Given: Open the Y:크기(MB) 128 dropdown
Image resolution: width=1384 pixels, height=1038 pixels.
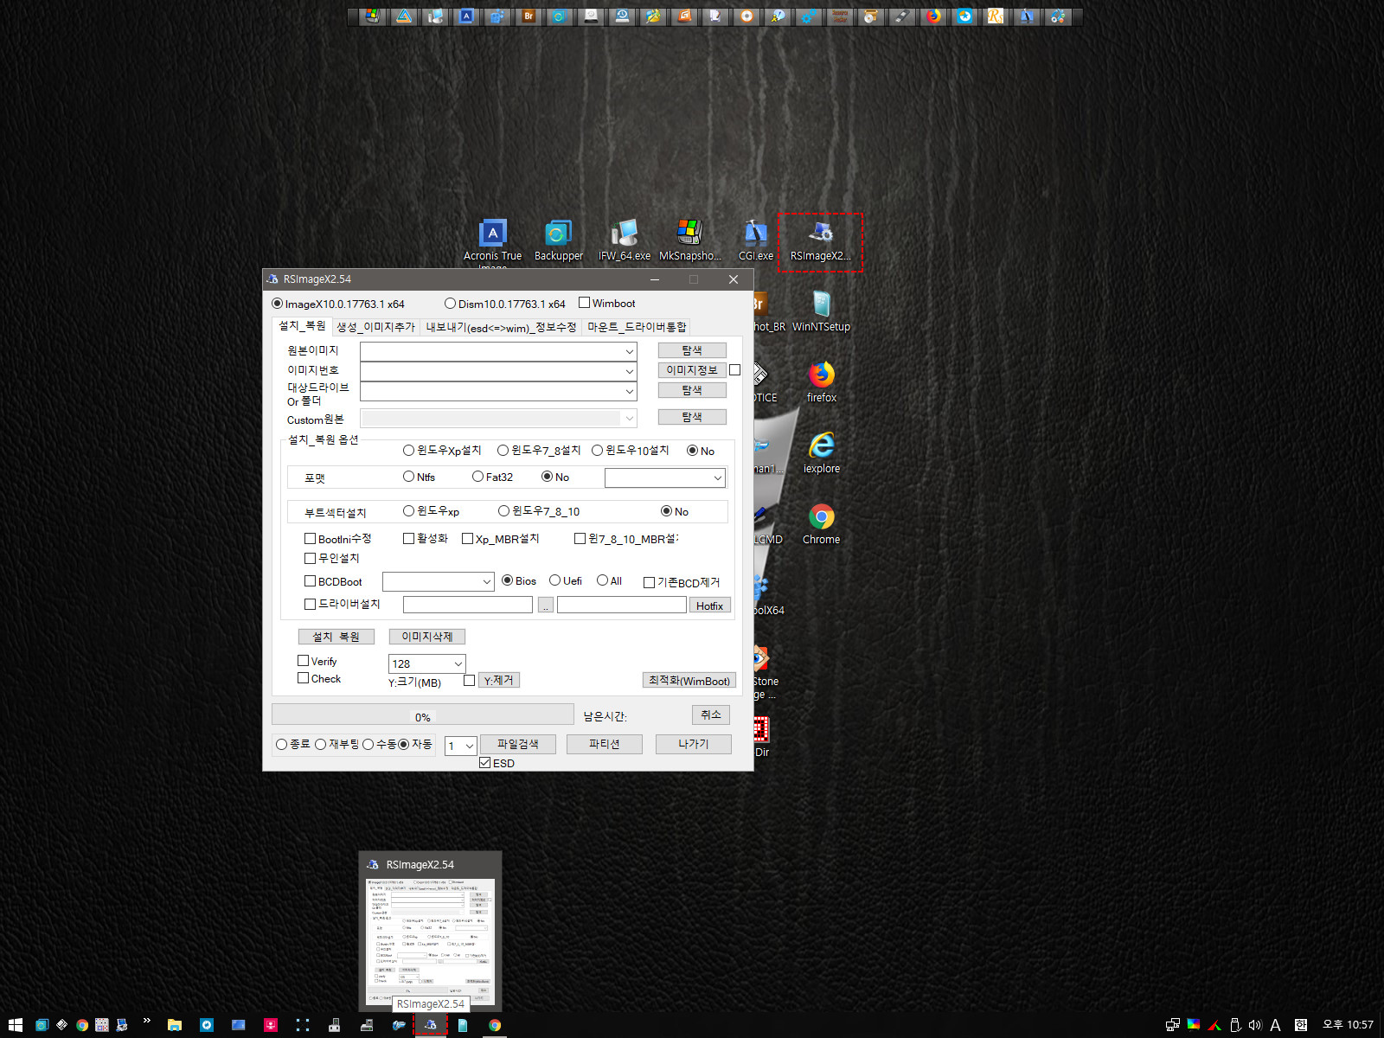Looking at the screenshot, I should [458, 663].
